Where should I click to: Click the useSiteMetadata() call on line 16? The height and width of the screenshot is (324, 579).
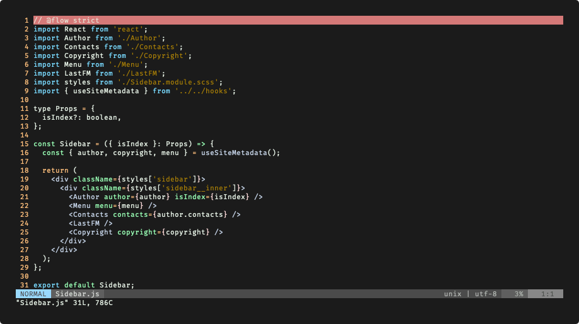(x=238, y=153)
